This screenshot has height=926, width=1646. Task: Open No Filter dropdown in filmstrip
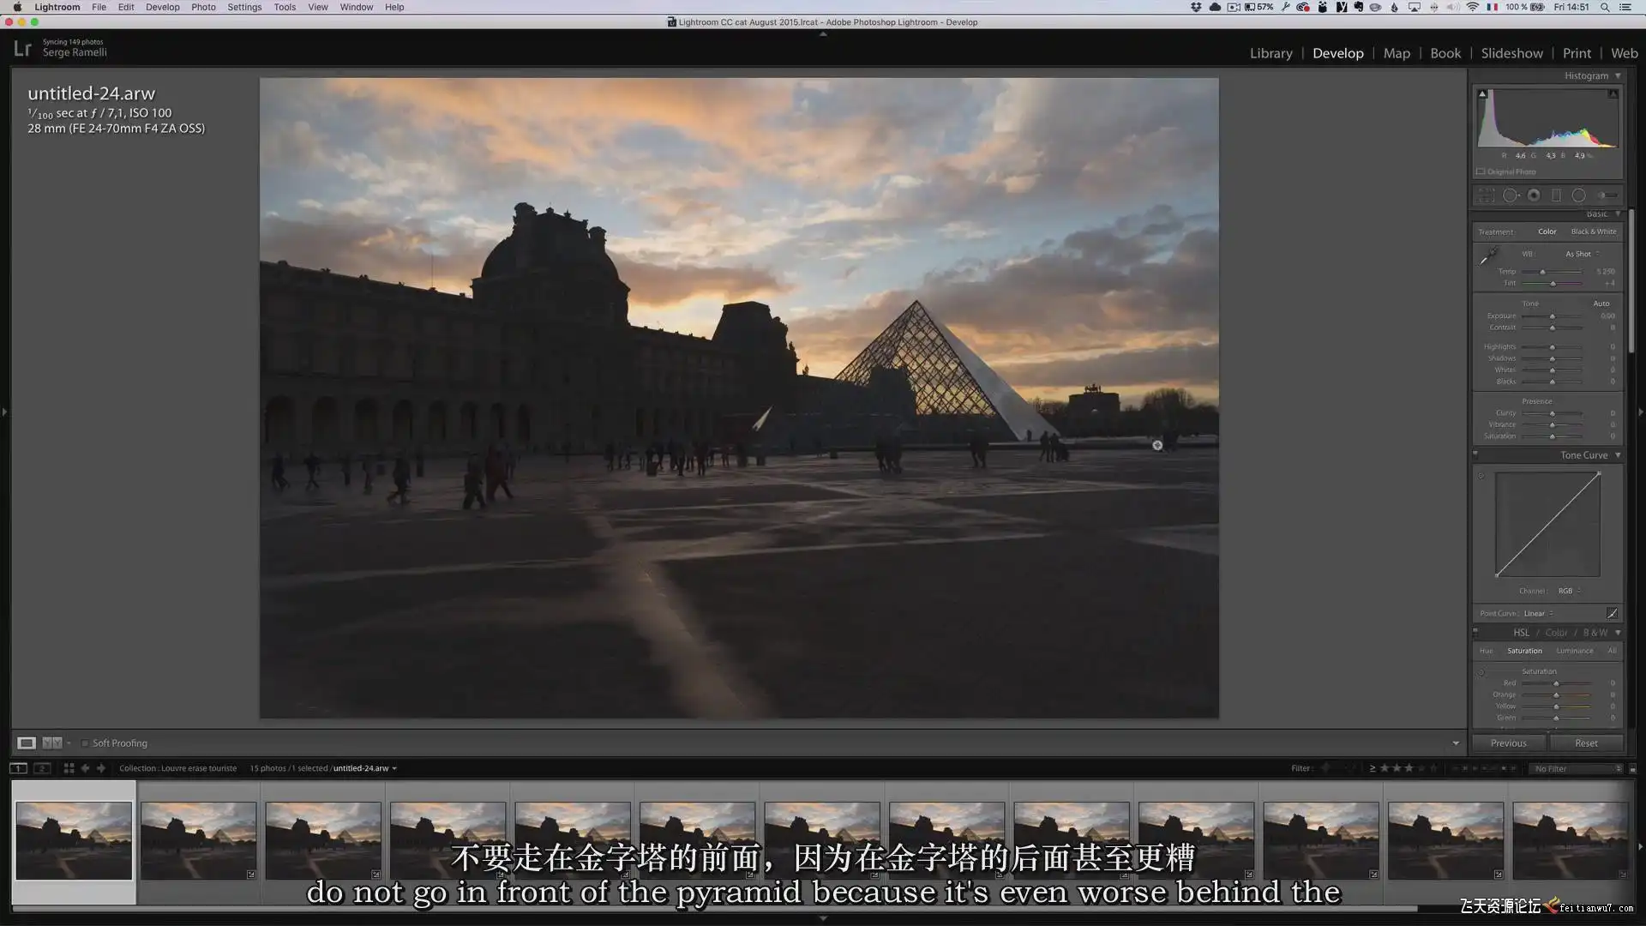pos(1577,768)
